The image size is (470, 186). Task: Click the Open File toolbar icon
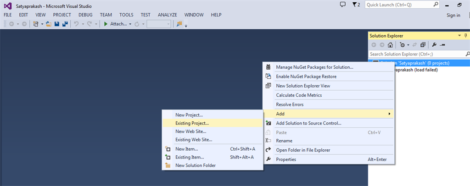pos(49,24)
